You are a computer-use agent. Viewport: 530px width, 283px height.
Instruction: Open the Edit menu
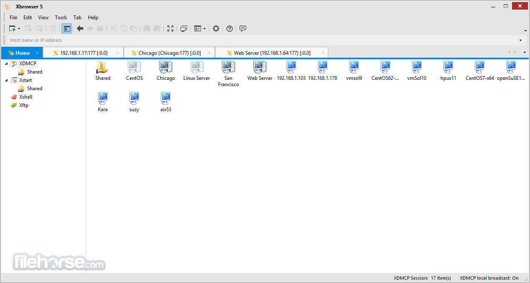[x=28, y=18]
